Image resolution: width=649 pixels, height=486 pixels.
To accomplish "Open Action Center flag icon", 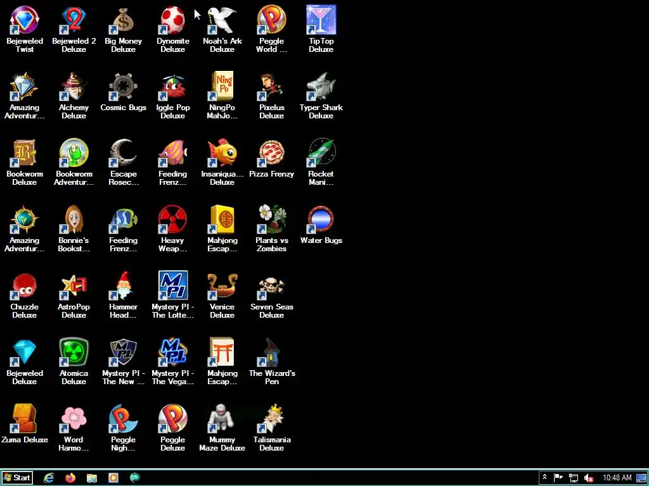I will pos(558,478).
